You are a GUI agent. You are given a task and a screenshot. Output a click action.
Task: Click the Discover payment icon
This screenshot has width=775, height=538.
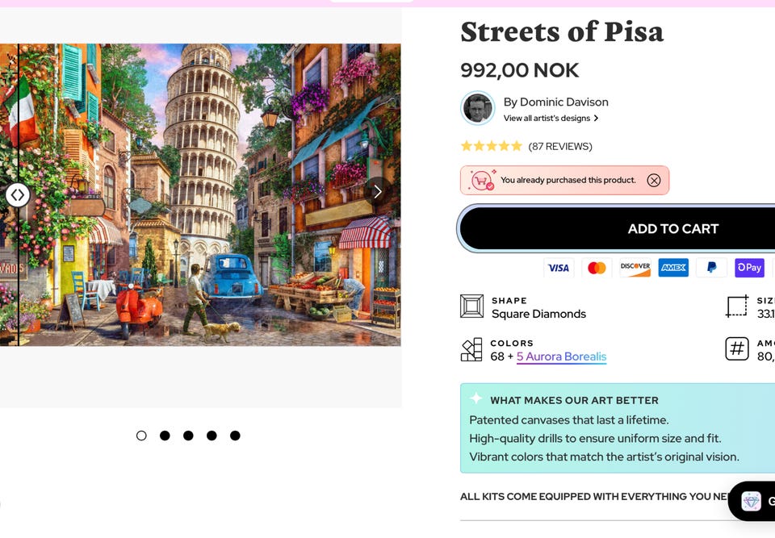point(635,268)
